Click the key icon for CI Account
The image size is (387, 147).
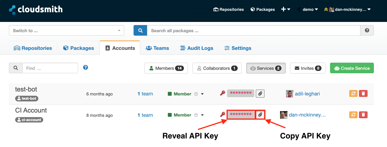[223, 115]
